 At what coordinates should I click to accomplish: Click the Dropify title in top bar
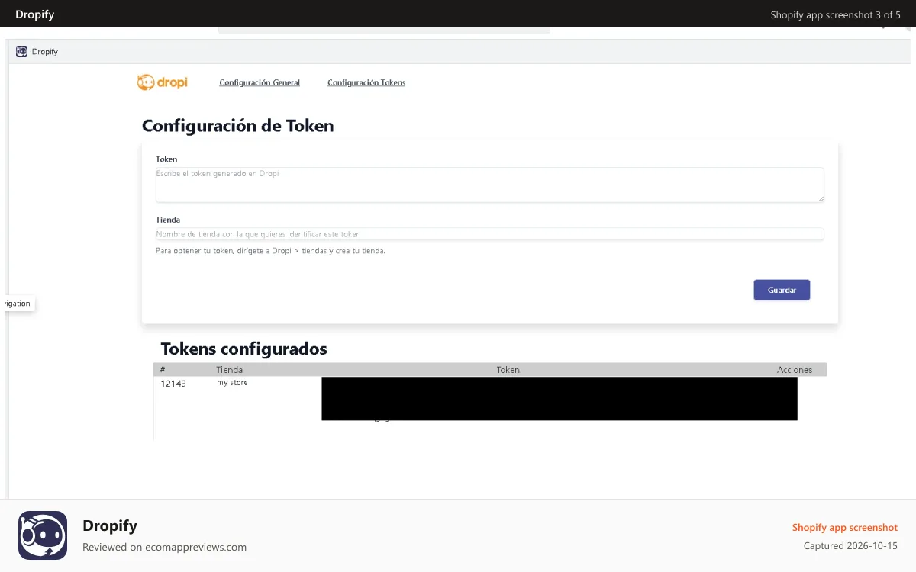[x=35, y=14]
